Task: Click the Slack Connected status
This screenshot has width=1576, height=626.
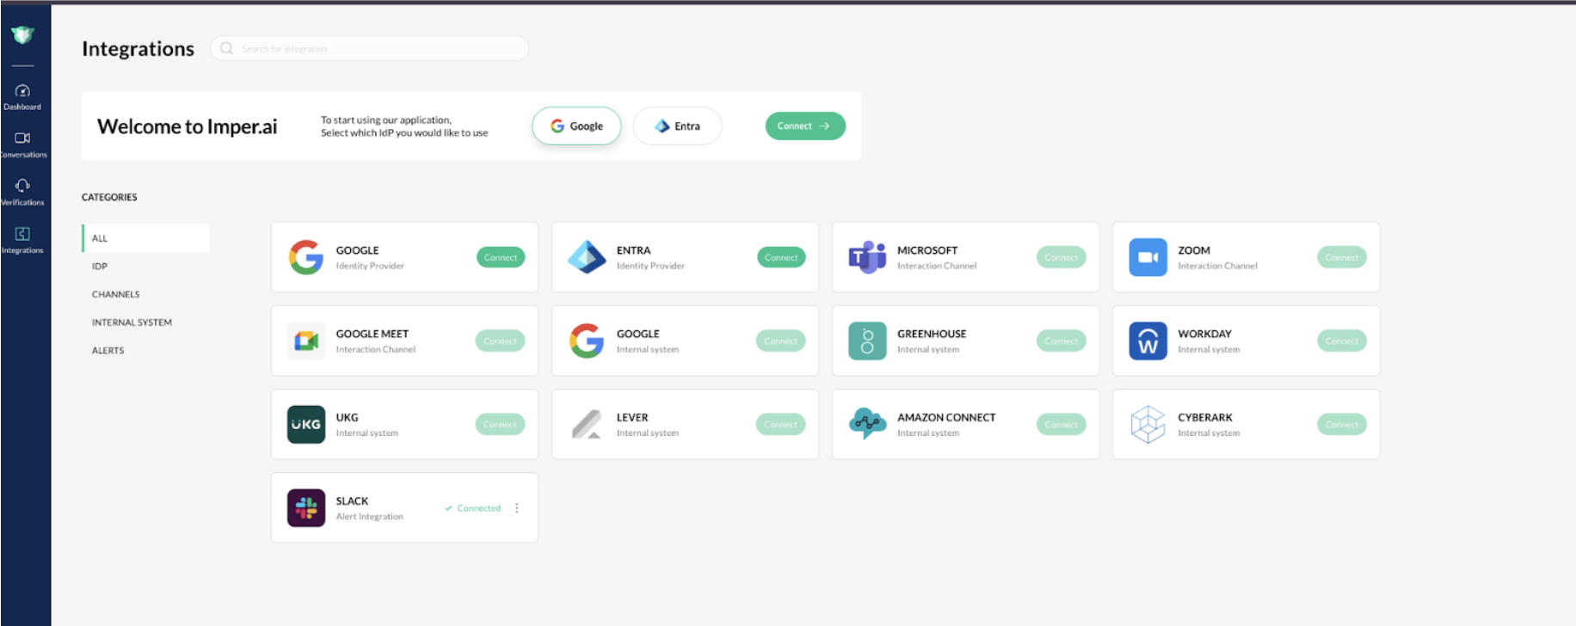Action: click(x=473, y=508)
